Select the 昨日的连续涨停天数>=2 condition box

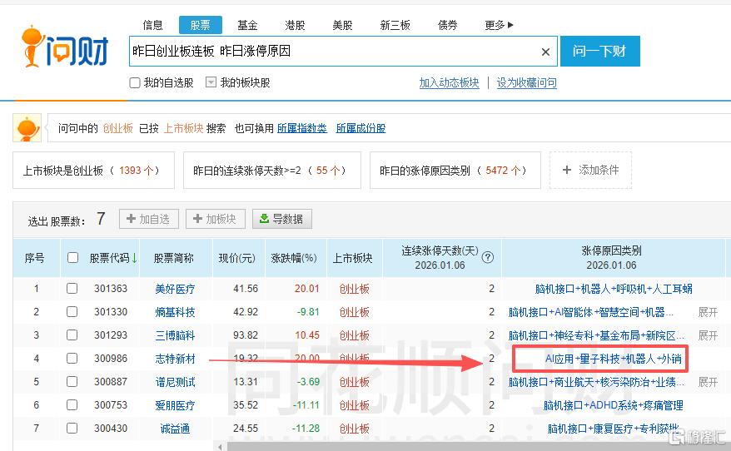[272, 170]
